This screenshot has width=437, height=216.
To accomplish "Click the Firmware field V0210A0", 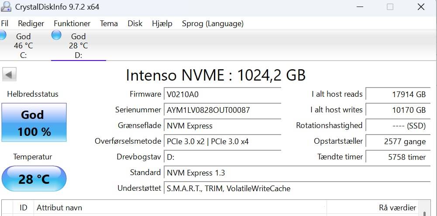I will 222,94.
